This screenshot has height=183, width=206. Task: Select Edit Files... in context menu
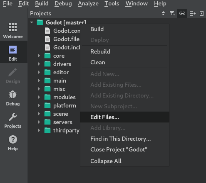coord(124,117)
